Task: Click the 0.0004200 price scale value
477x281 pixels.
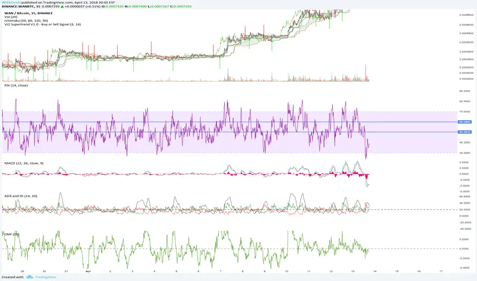Action: tap(466, 67)
